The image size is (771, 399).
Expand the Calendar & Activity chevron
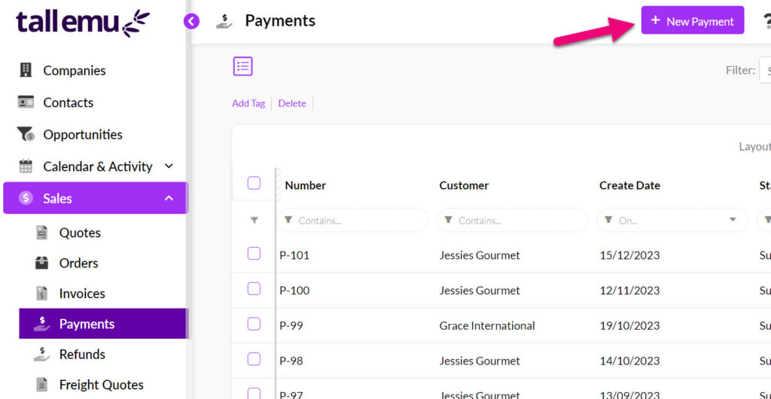pos(169,166)
